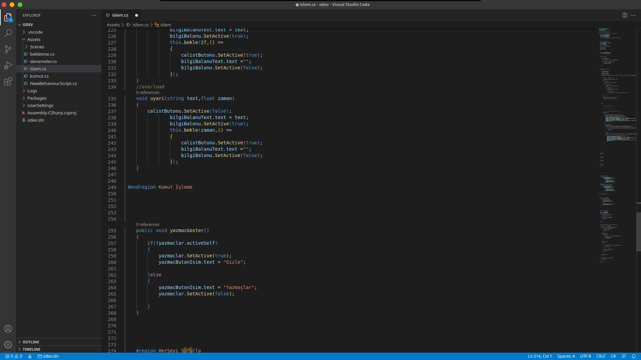This screenshot has width=641, height=360.
Task: Click the CRLF end-of-line selector
Action: tap(601, 356)
